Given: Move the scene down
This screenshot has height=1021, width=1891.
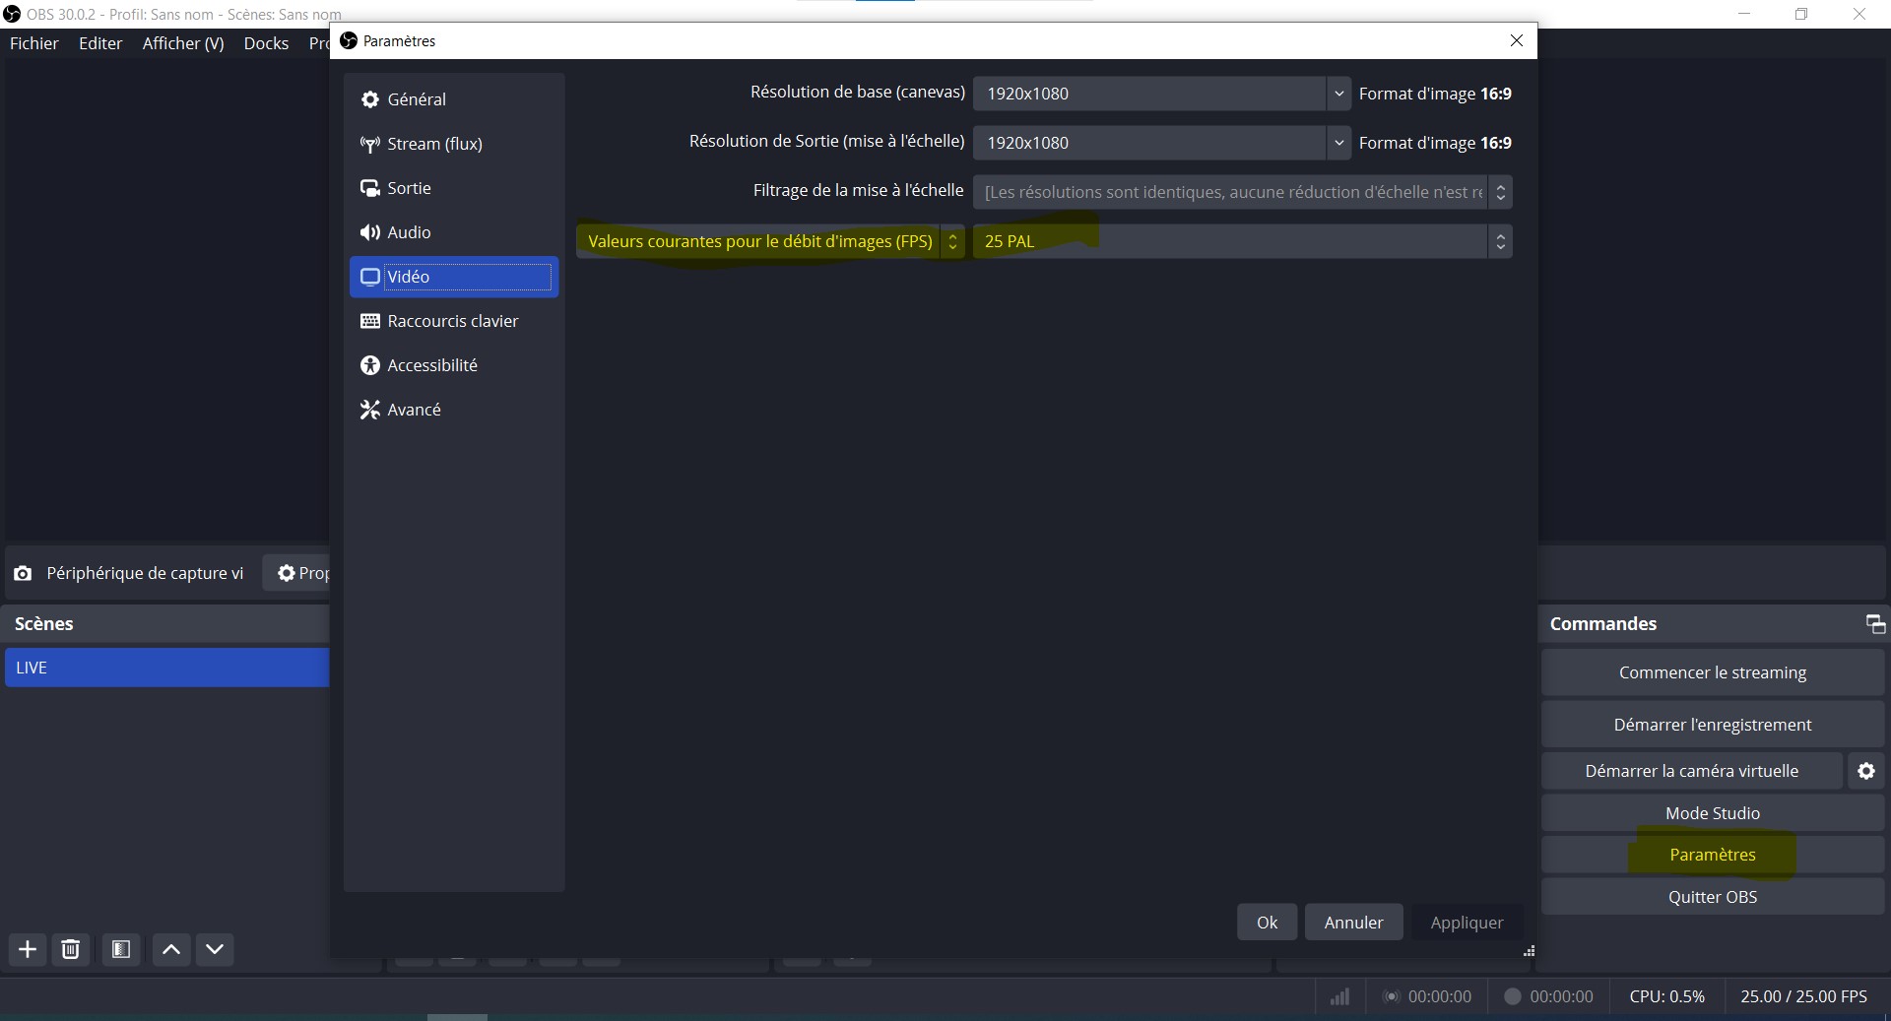Looking at the screenshot, I should coord(215,949).
